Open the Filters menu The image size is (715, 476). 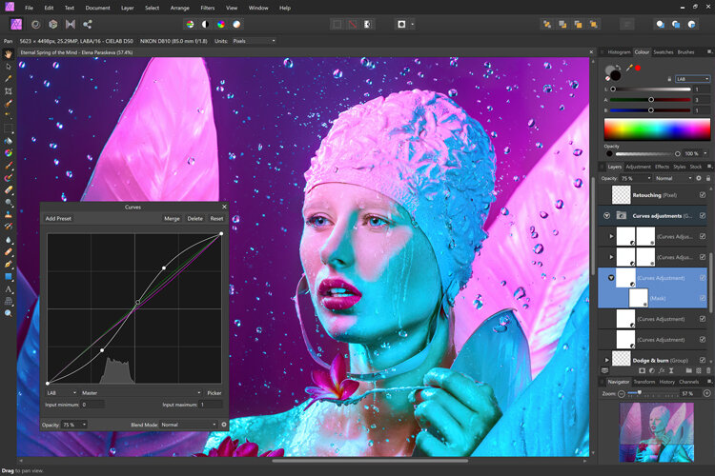[x=207, y=8]
